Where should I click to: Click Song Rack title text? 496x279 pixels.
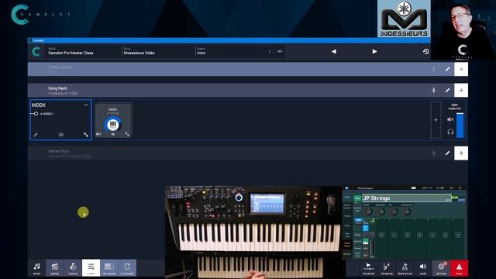click(x=57, y=88)
